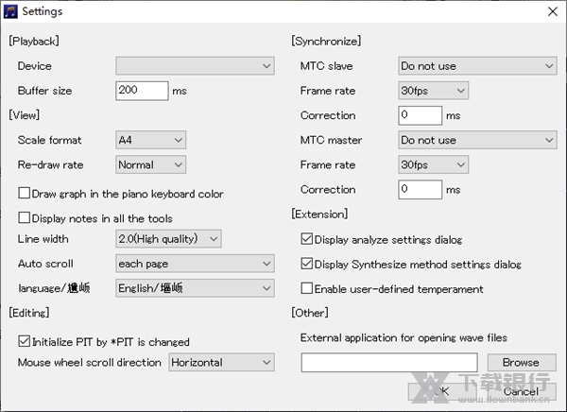Expand the Line width dropdown
The width and height of the screenshot is (567, 412).
(168, 238)
